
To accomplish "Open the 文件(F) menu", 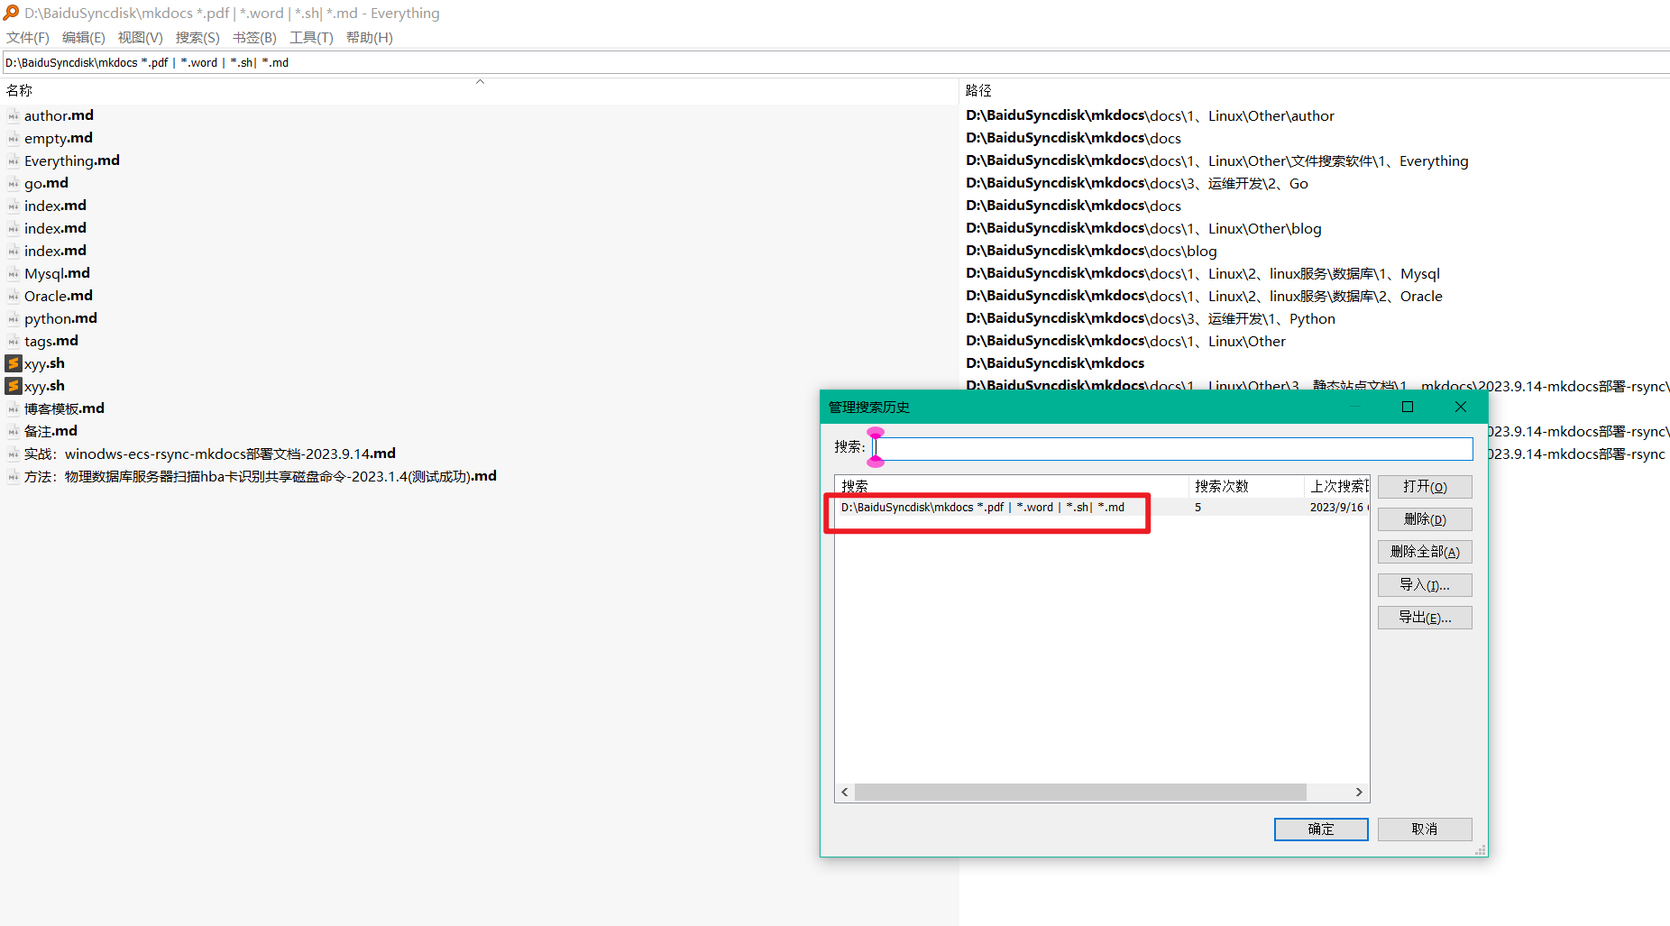I will [28, 38].
